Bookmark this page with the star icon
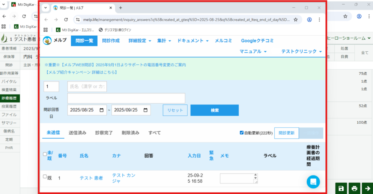Viewport: 373px width, 194px height. (295, 20)
